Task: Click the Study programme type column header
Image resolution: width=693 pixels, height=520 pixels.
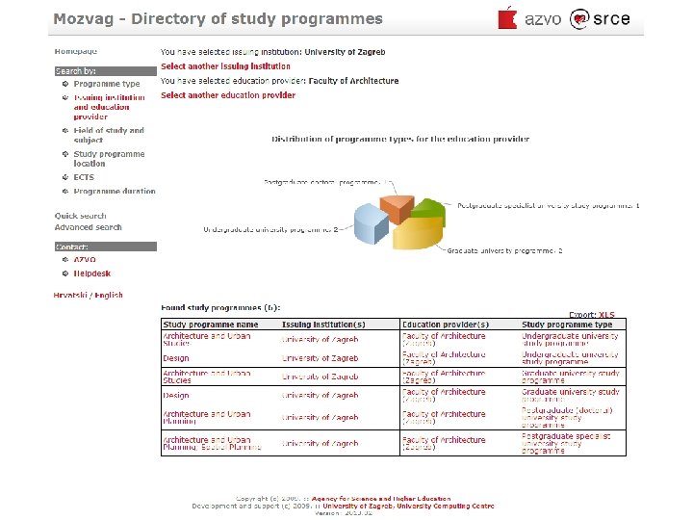Action: point(567,325)
